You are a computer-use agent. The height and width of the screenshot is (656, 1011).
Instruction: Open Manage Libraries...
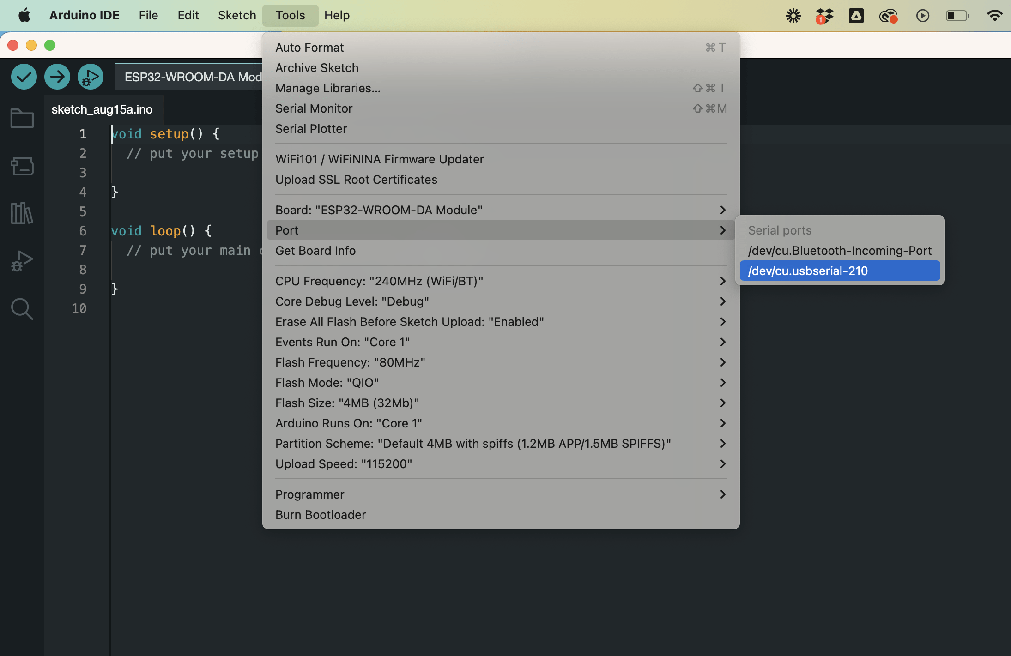point(501,88)
